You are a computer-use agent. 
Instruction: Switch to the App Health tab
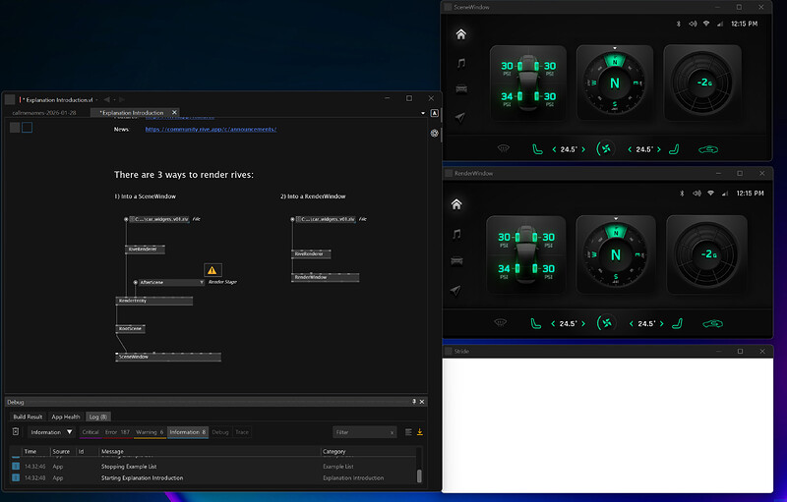click(65, 417)
